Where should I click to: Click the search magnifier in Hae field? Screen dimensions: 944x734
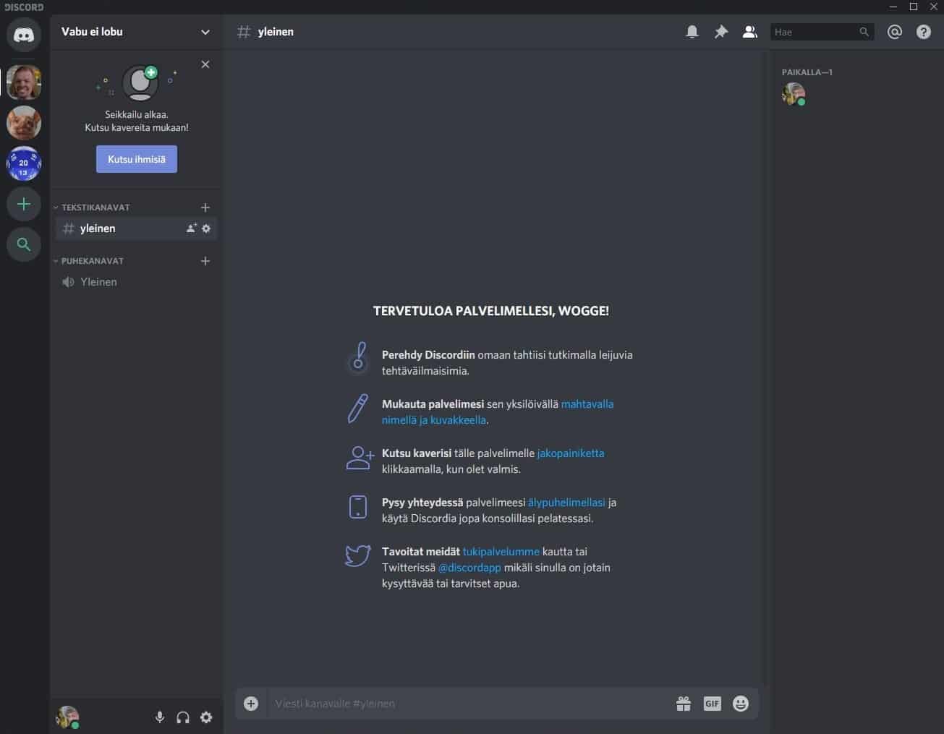click(x=864, y=32)
